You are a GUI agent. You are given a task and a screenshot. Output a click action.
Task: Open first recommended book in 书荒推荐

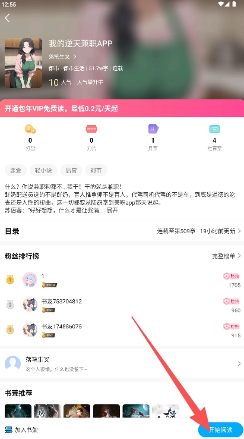(x=18, y=410)
